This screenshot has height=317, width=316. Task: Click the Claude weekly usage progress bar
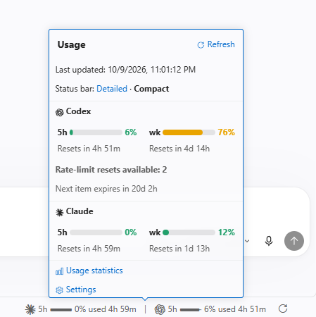[x=189, y=232]
